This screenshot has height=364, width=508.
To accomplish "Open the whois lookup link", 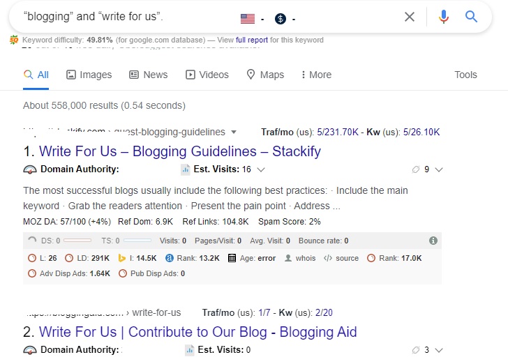I will click(x=306, y=258).
